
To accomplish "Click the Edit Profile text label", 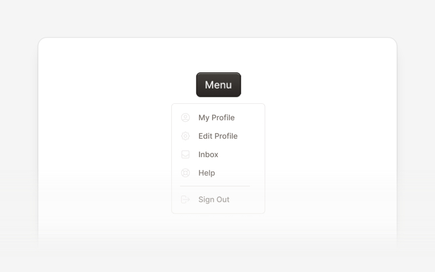I will [218, 136].
